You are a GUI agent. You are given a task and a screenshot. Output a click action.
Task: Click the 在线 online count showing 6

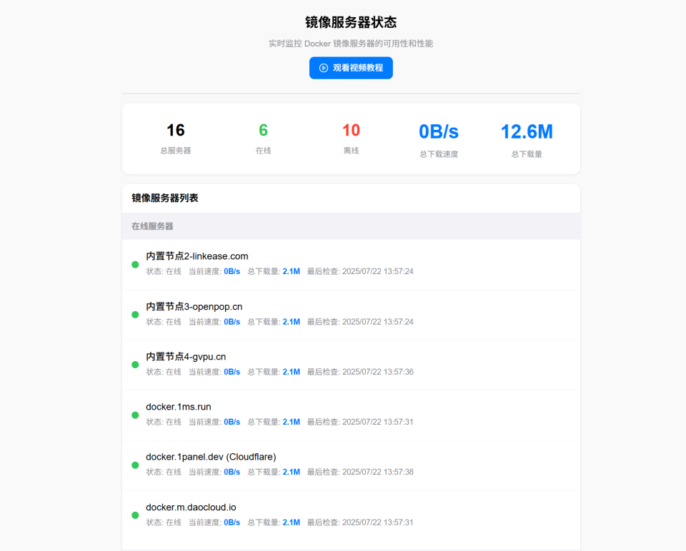coord(263,138)
